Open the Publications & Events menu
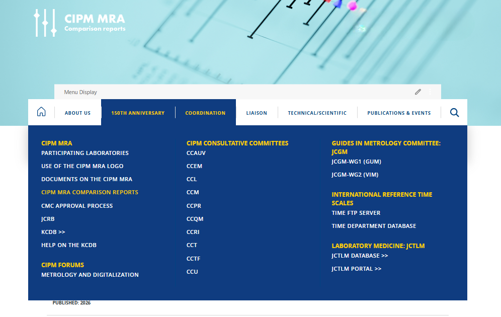 click(x=399, y=113)
